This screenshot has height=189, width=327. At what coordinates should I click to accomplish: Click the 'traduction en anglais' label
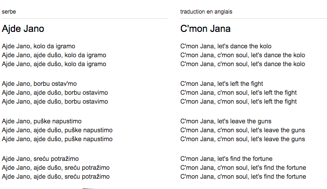[x=206, y=12]
